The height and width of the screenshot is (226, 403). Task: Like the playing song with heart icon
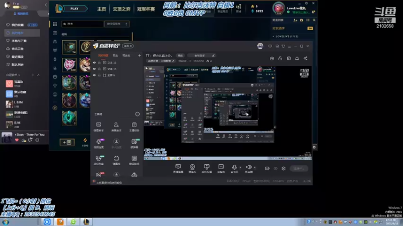[17, 140]
